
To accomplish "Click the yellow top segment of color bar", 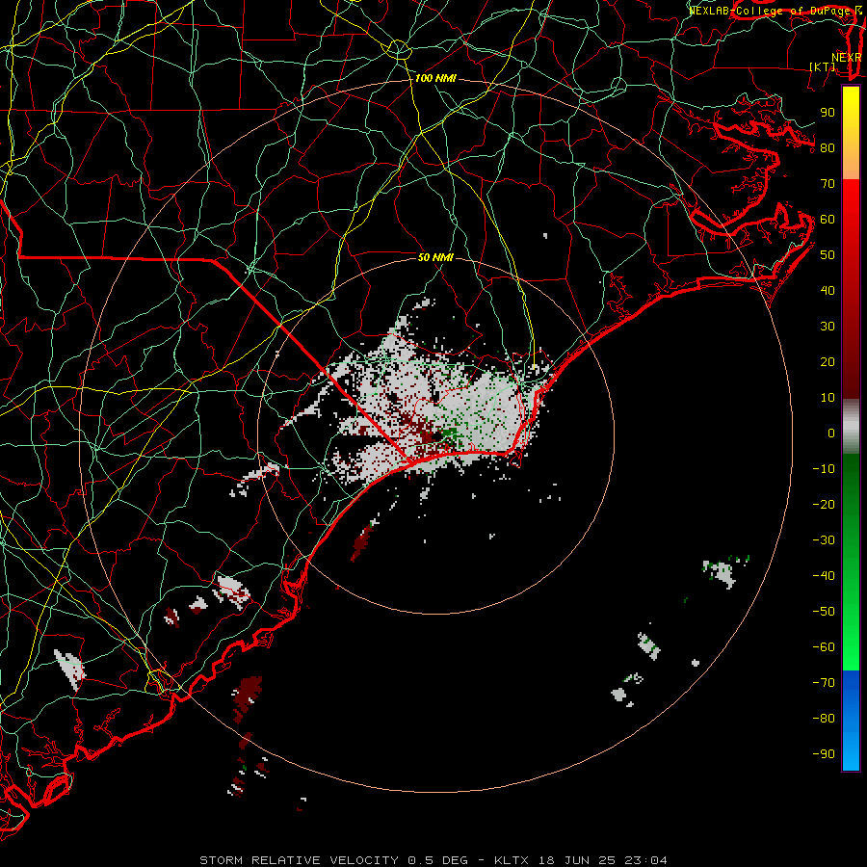I will click(851, 132).
